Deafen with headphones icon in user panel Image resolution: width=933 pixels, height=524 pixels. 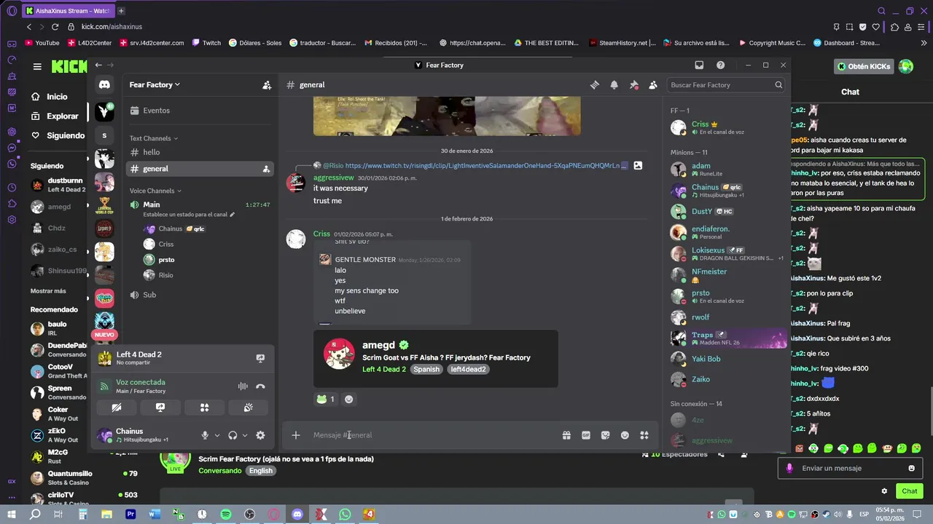click(233, 435)
